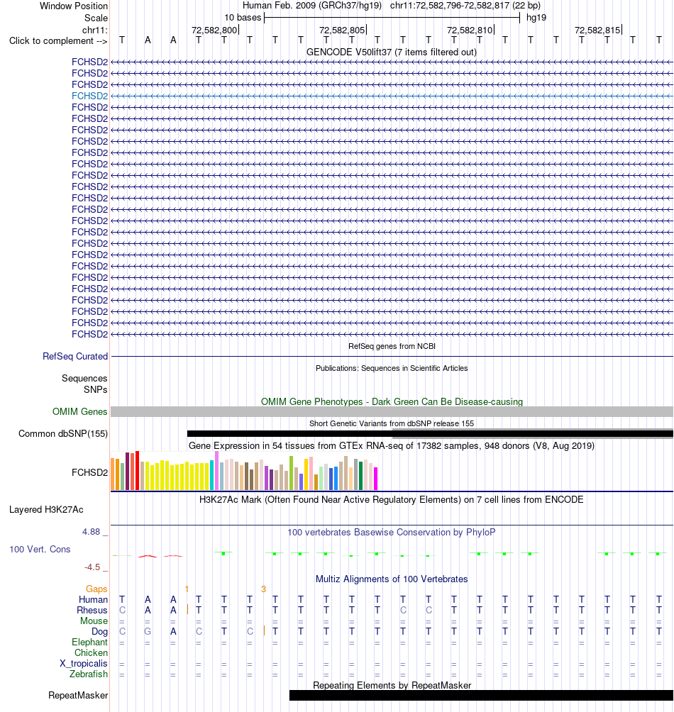The width and height of the screenshot is (674, 712).
Task: Click the 72,582,805 ruler position
Action: click(x=342, y=30)
